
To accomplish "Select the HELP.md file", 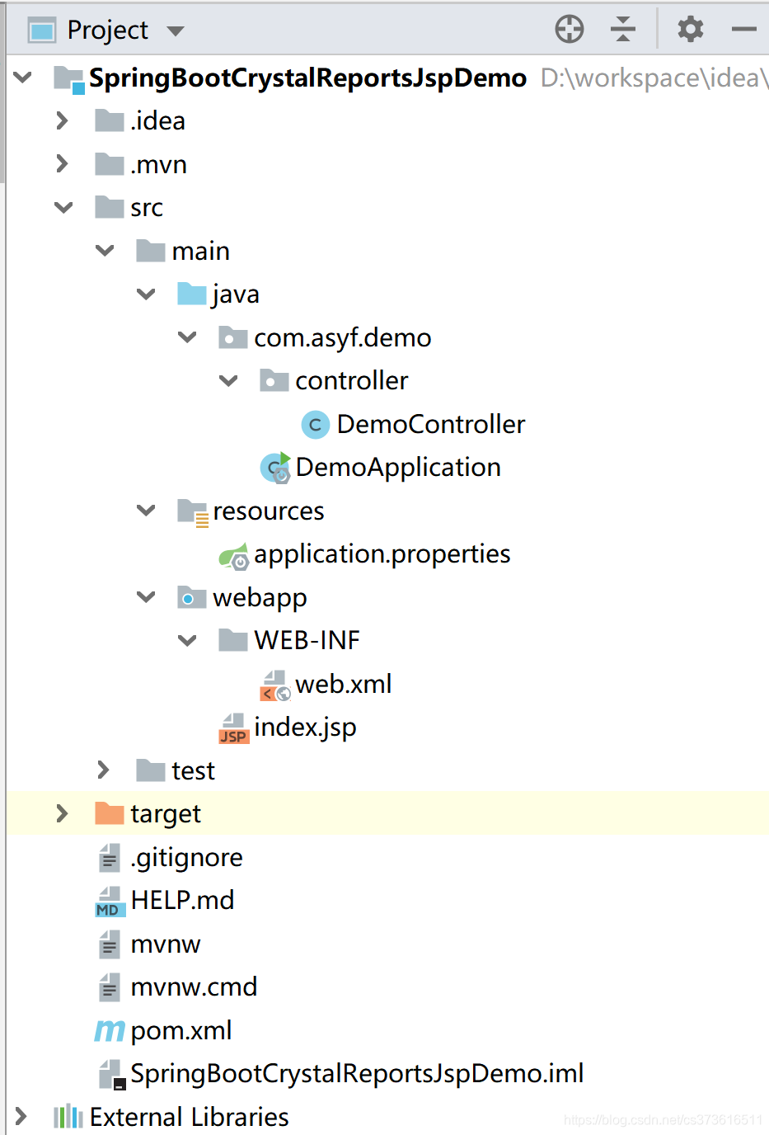I will pyautogui.click(x=182, y=900).
